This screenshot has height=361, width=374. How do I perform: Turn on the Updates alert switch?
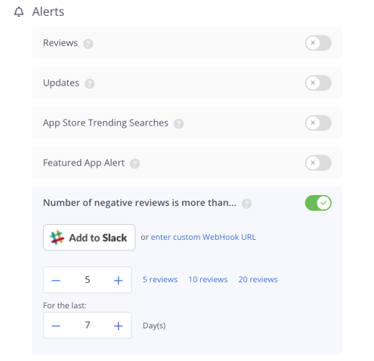(318, 82)
